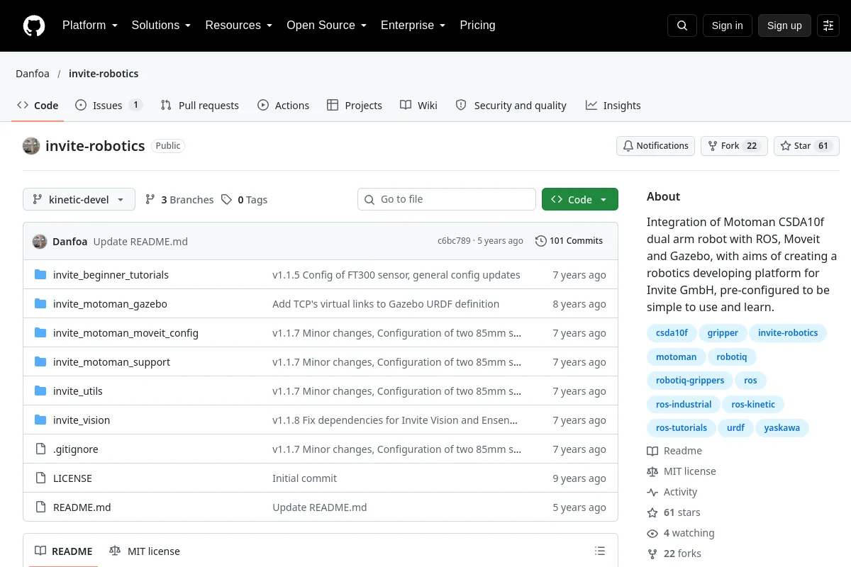The width and height of the screenshot is (851, 567).
Task: Go to the Pricing page
Action: coord(477,26)
